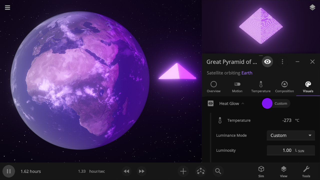Click the Earth link
This screenshot has height=180, width=320.
(x=247, y=73)
